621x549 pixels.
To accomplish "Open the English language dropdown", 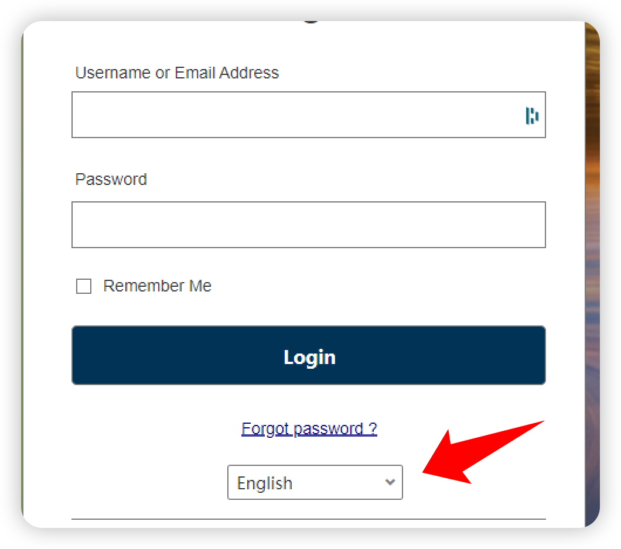I will 315,482.
